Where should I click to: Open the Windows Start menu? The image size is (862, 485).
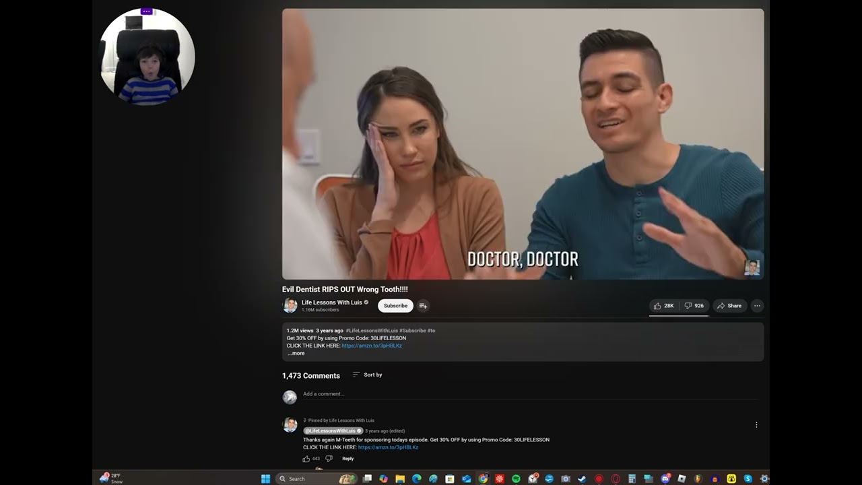(x=265, y=478)
